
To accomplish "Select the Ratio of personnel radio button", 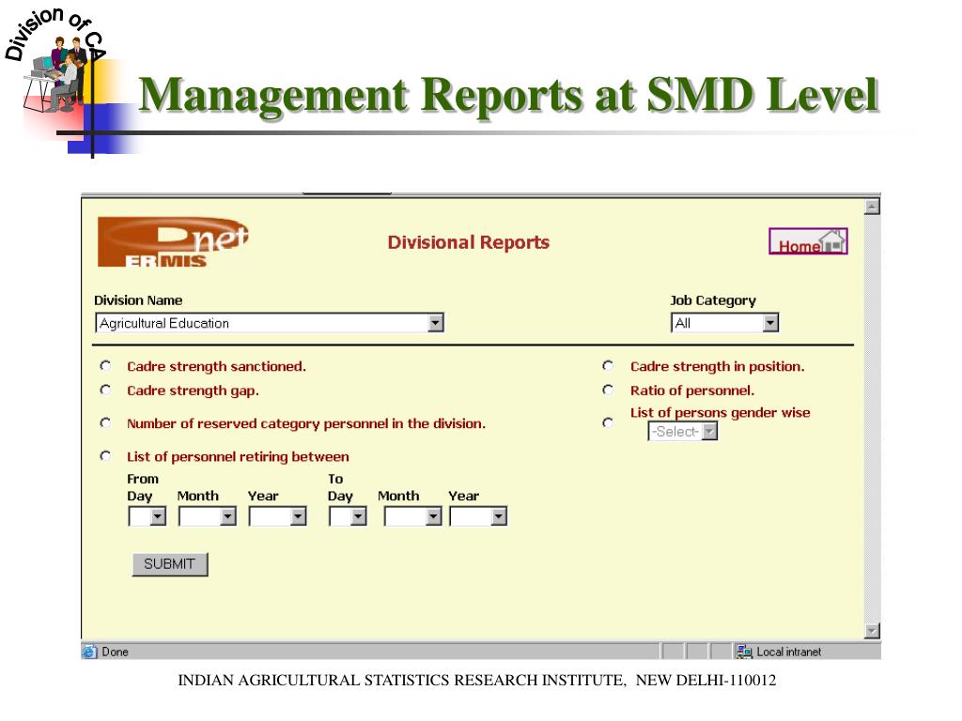I will click(608, 390).
